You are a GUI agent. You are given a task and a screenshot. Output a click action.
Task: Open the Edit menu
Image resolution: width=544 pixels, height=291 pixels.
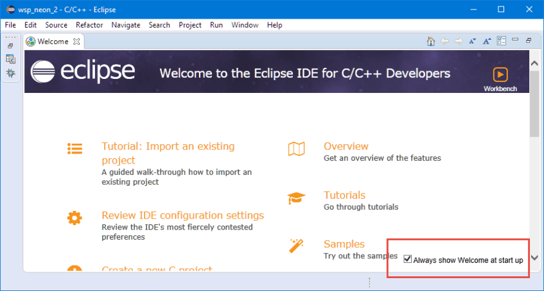coord(31,25)
